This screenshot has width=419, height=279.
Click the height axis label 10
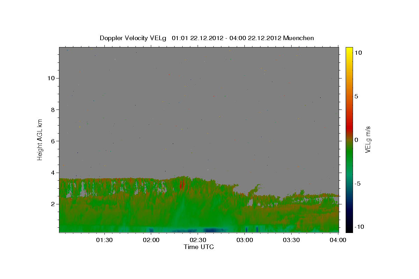coord(51,78)
